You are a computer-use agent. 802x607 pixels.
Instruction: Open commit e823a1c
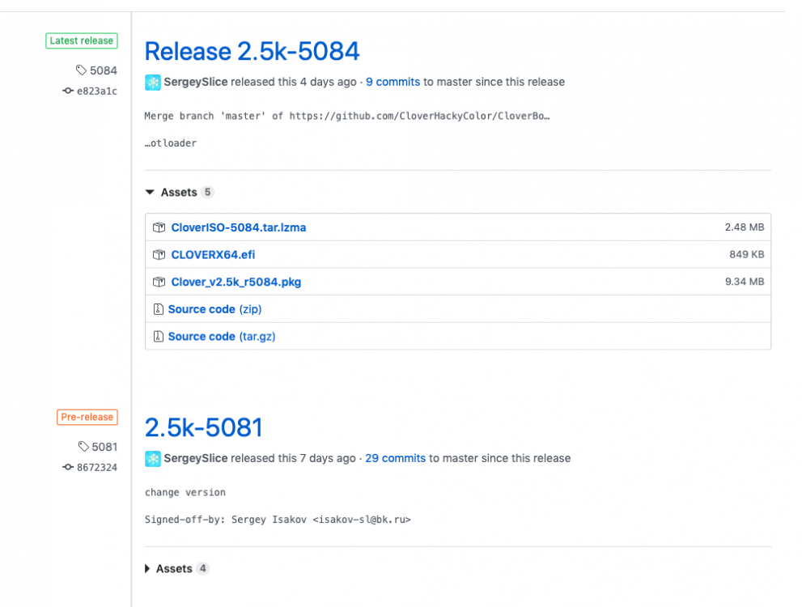click(x=96, y=91)
